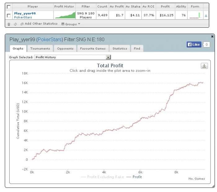The image size is (217, 192).
Task: Click the SNG N 180 Players filter cell
Action: (86, 15)
